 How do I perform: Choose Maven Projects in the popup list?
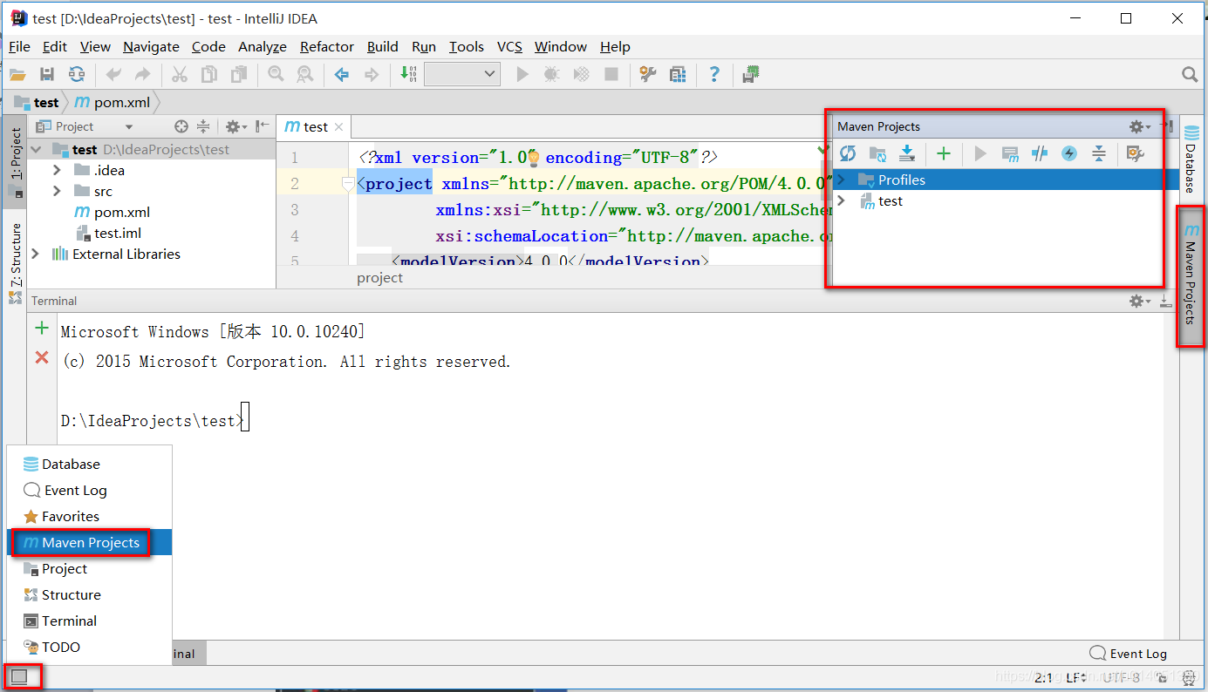click(x=89, y=542)
